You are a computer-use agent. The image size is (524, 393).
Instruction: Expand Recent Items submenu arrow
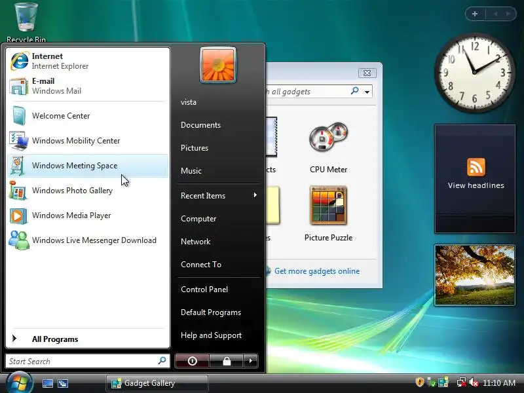pyautogui.click(x=255, y=195)
